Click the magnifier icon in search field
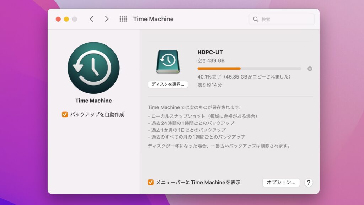Screen dimensions: 364x205 [x=256, y=19]
